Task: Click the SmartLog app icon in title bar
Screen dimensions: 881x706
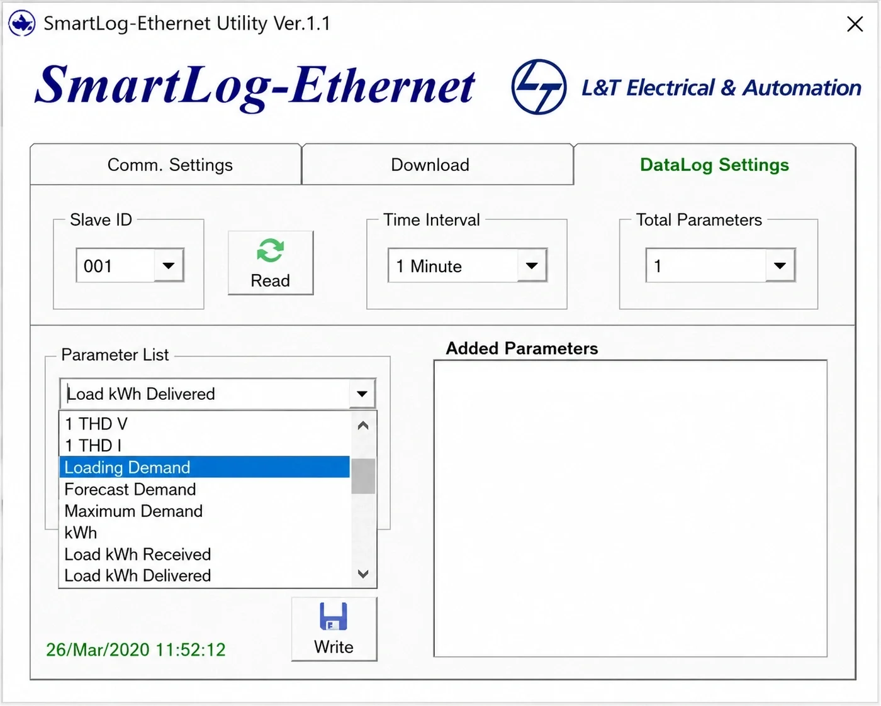Action: (22, 24)
